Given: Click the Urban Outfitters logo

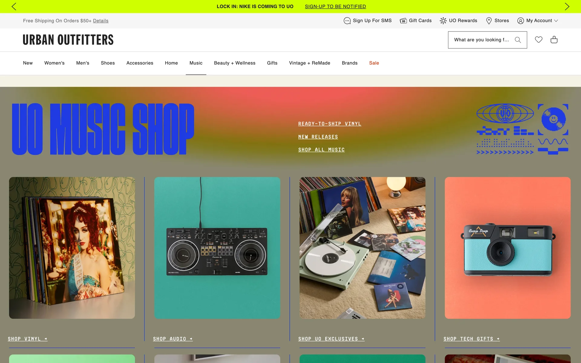Looking at the screenshot, I should (68, 40).
